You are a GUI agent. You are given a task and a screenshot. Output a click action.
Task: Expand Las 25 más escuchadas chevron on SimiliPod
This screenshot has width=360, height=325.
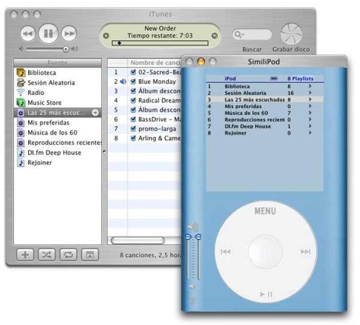[x=310, y=99]
